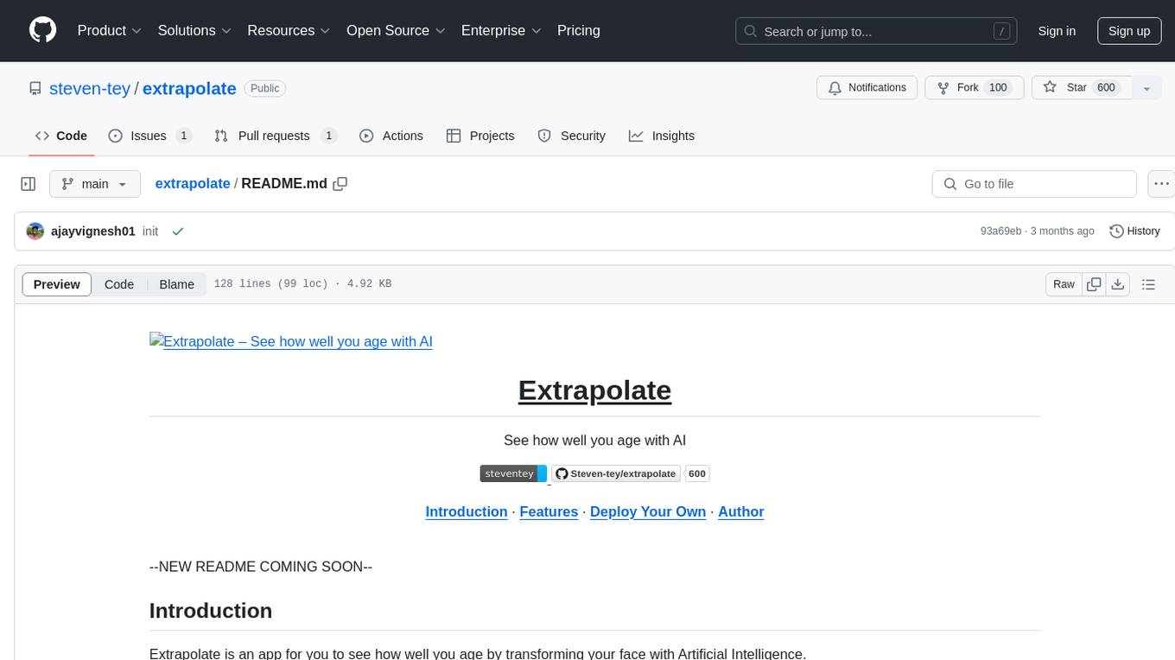Open ajayvignesh01 username link
The image size is (1175, 660).
click(x=93, y=232)
